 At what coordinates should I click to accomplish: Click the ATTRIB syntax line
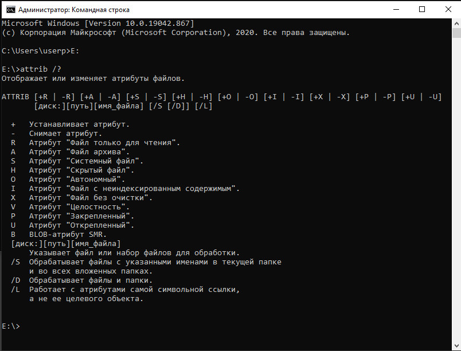click(221, 97)
